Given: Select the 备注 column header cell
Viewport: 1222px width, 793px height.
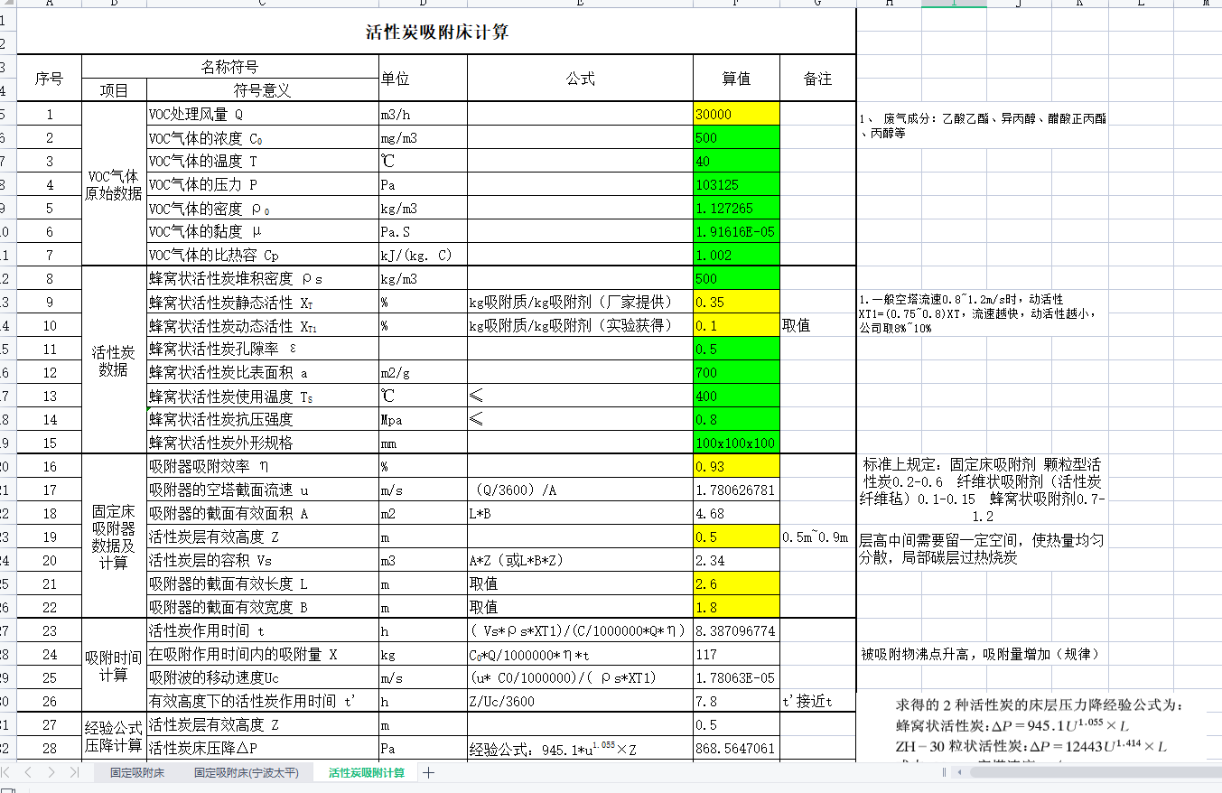Looking at the screenshot, I should tap(817, 79).
